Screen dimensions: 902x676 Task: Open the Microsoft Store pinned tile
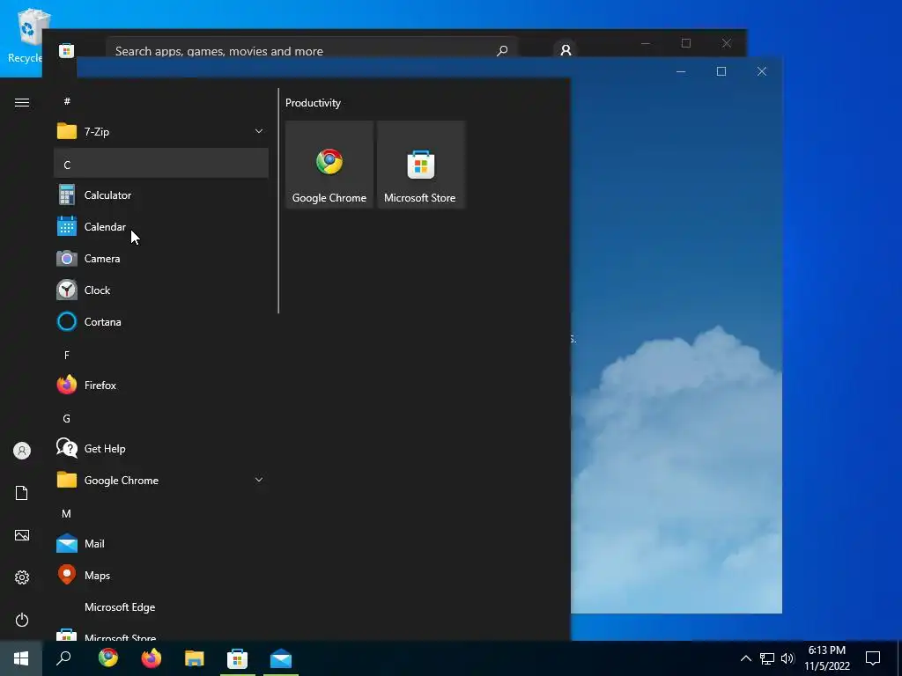[x=420, y=165]
